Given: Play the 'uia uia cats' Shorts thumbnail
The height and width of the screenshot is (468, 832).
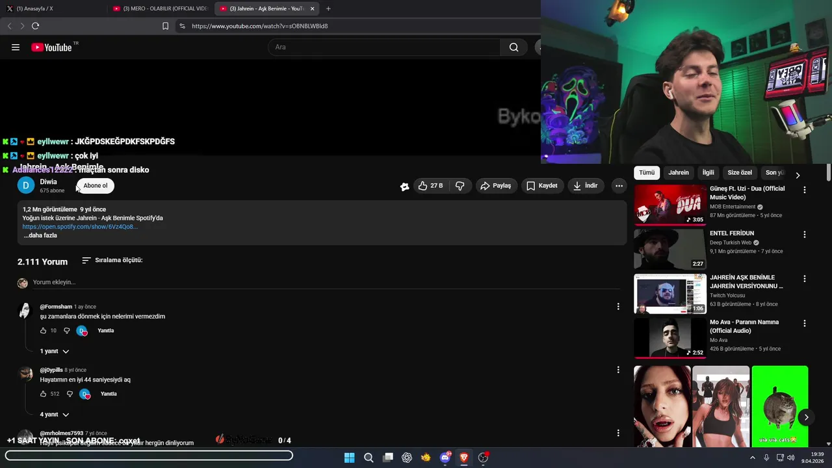Looking at the screenshot, I should click(x=780, y=406).
